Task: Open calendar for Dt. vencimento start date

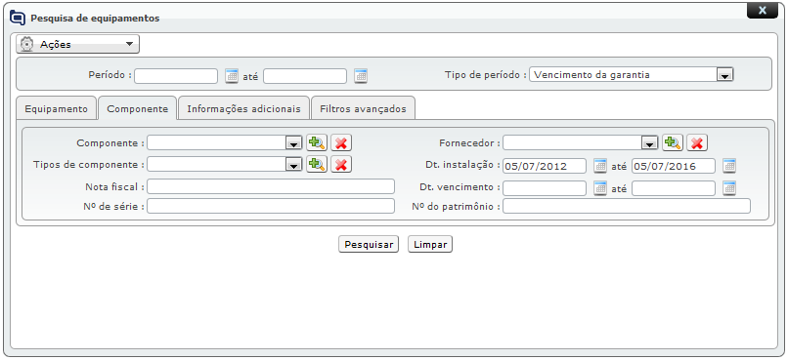Action: (x=600, y=188)
